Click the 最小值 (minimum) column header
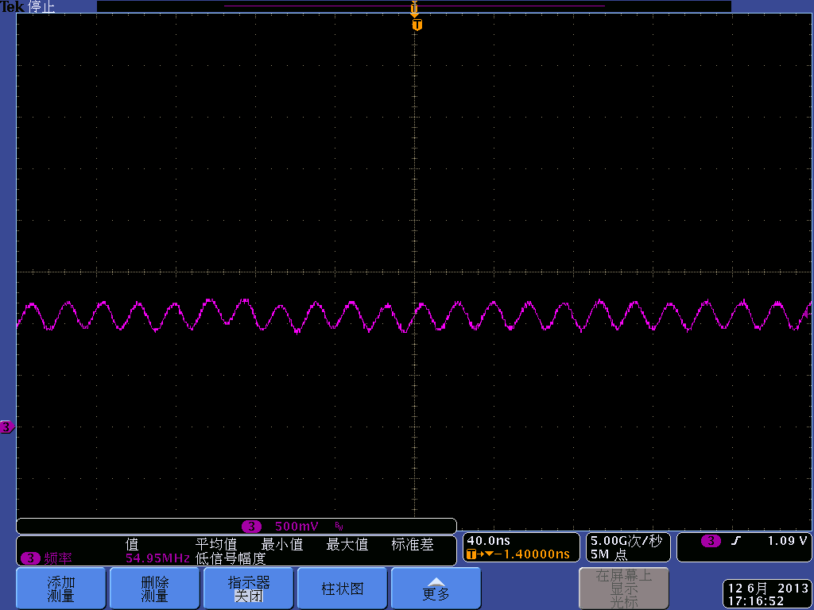 (282, 544)
